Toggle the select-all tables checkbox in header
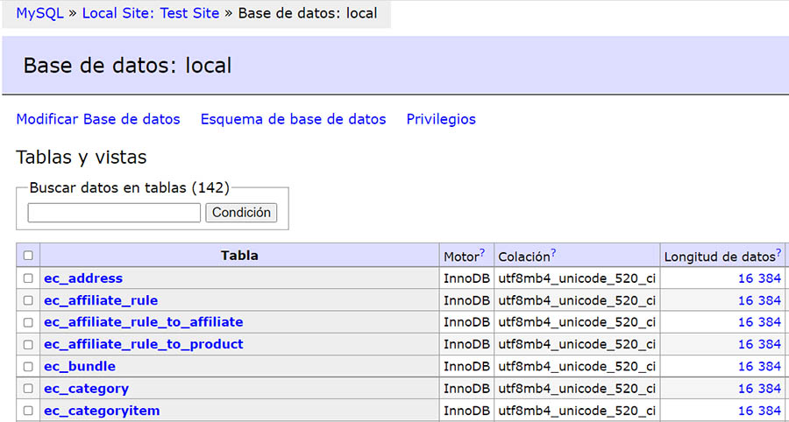Image resolution: width=789 pixels, height=422 pixels. pyautogui.click(x=28, y=256)
